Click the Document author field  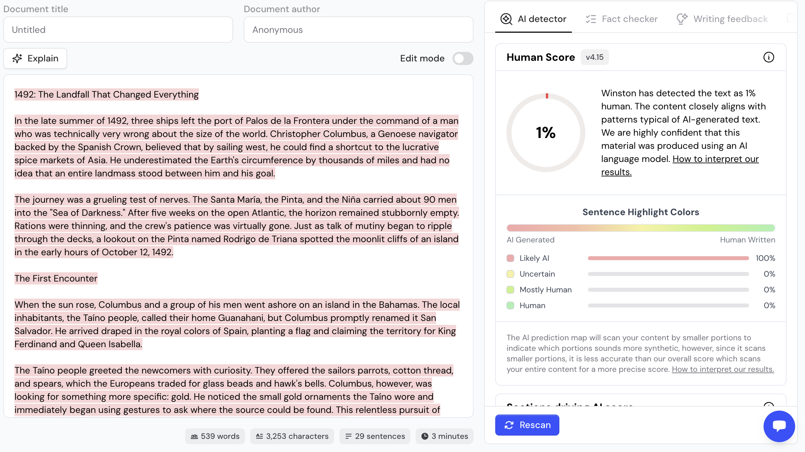pyautogui.click(x=358, y=30)
